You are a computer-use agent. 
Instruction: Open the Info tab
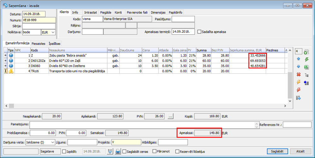75,12
